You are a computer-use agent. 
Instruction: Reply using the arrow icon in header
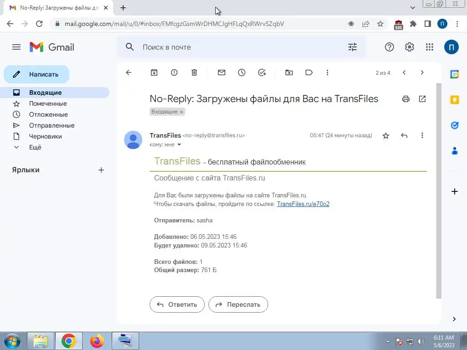(404, 136)
